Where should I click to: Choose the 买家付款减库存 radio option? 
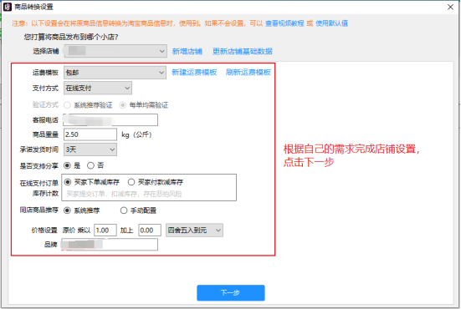(131, 182)
